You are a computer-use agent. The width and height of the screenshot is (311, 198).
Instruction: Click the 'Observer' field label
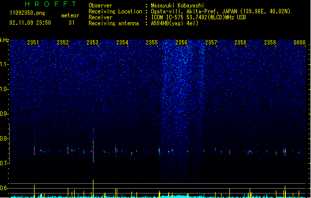point(100,5)
